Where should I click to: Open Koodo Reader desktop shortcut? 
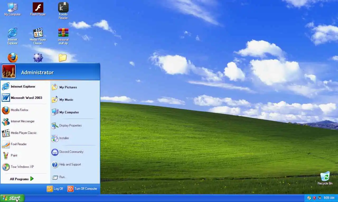[x=63, y=11]
